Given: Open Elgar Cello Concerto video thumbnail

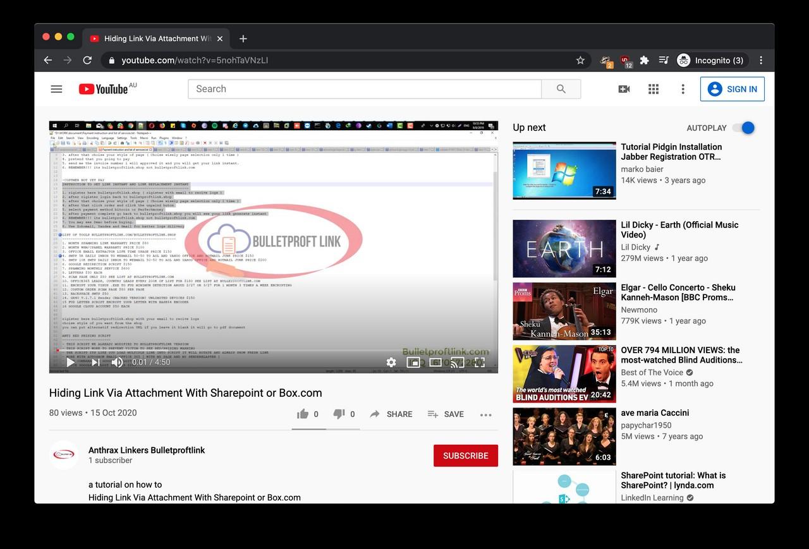Looking at the screenshot, I should (564, 311).
